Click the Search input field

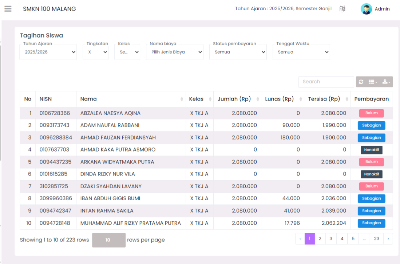coord(326,82)
